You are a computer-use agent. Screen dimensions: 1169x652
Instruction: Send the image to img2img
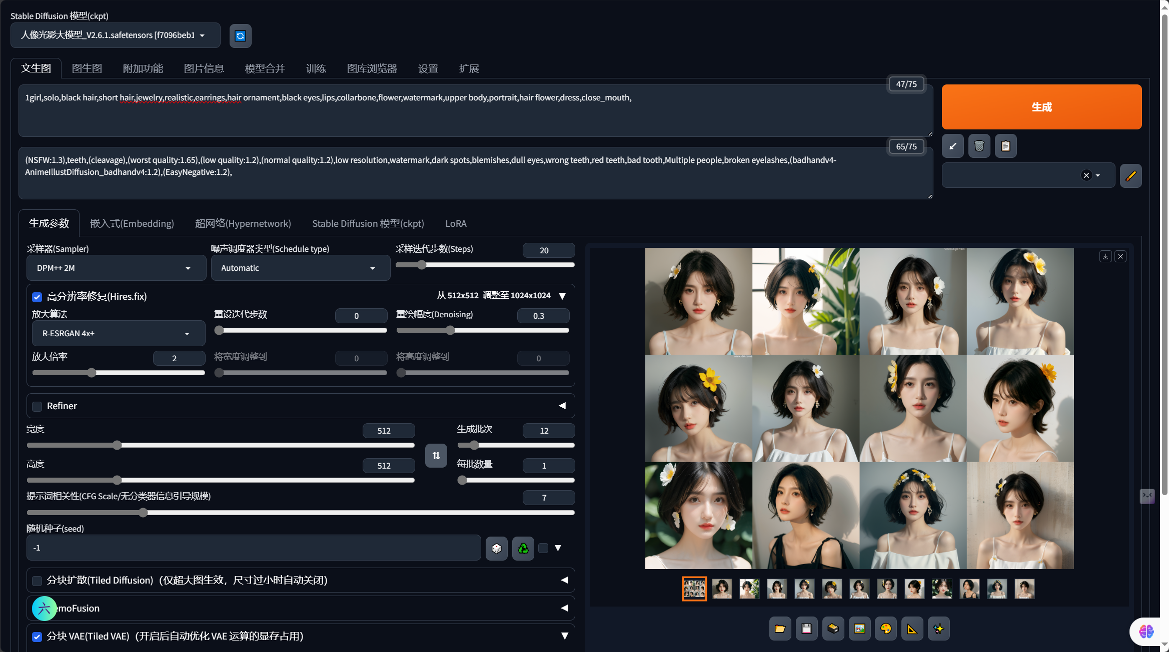tap(859, 629)
